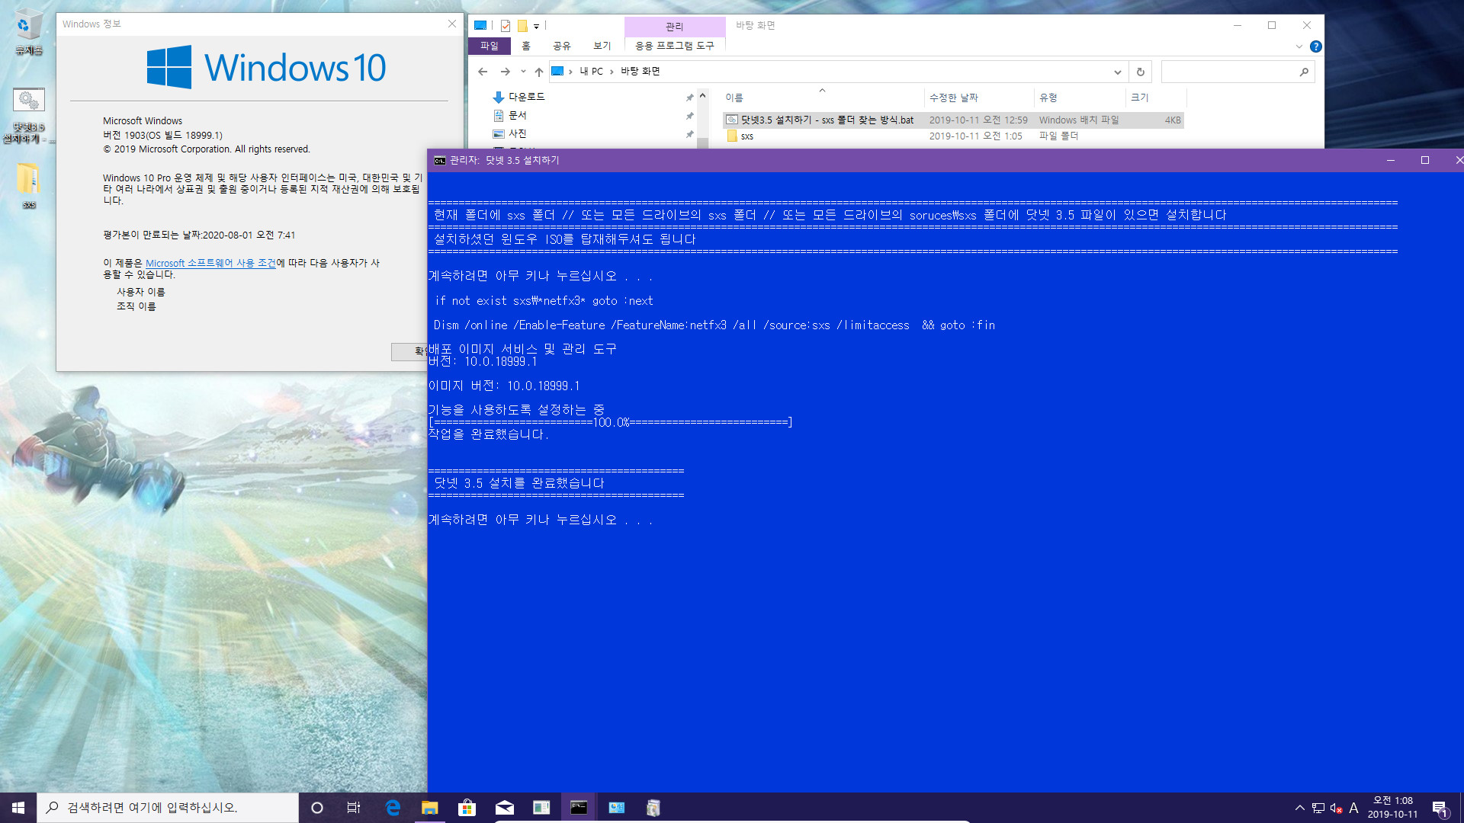Screen dimensions: 1464x823
Task: Open Microsoft Store from taskbar
Action: [x=467, y=808]
